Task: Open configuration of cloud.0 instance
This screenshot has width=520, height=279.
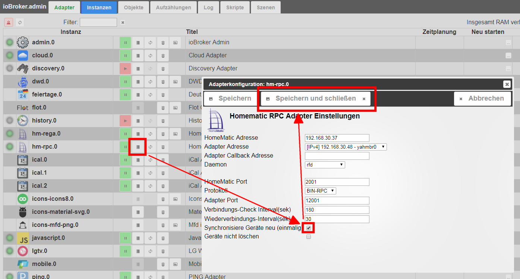Action: click(138, 56)
